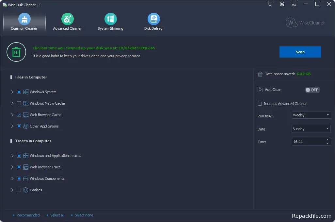Click the blue Scan button
The width and height of the screenshot is (335, 222).
pos(300,52)
